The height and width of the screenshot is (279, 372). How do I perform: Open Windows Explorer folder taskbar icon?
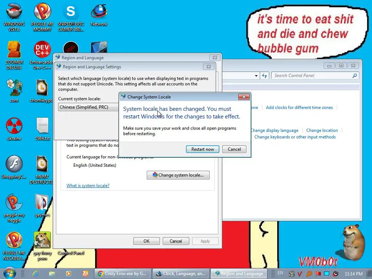52,274
